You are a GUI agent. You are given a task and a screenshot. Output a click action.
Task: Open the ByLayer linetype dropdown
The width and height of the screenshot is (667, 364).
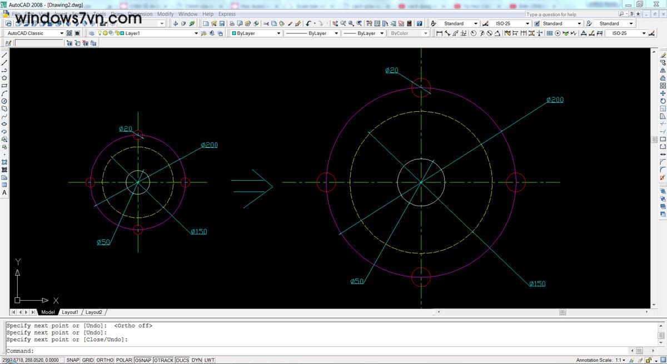click(x=312, y=33)
